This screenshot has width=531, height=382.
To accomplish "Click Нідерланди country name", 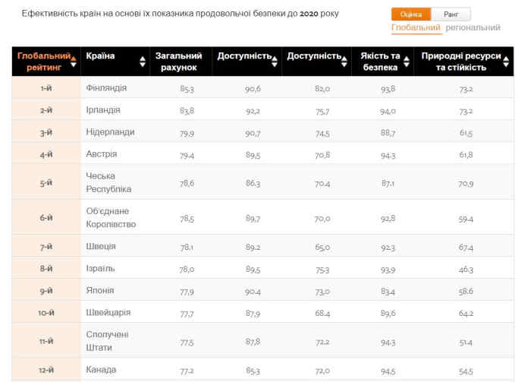I will pyautogui.click(x=110, y=132).
